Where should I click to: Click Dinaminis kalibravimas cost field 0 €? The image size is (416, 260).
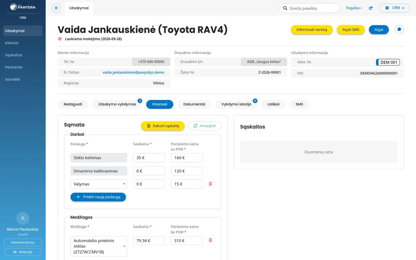[x=149, y=171]
